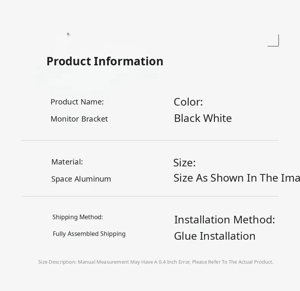Click the corner bracket icon at top right

pos(274,41)
